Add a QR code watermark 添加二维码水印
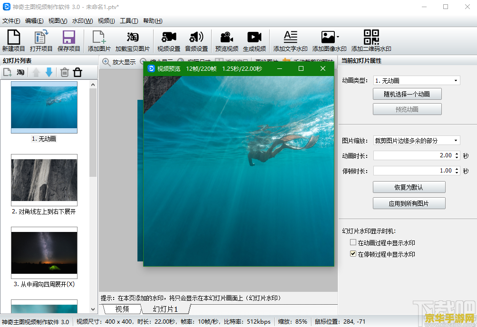 [x=371, y=41]
